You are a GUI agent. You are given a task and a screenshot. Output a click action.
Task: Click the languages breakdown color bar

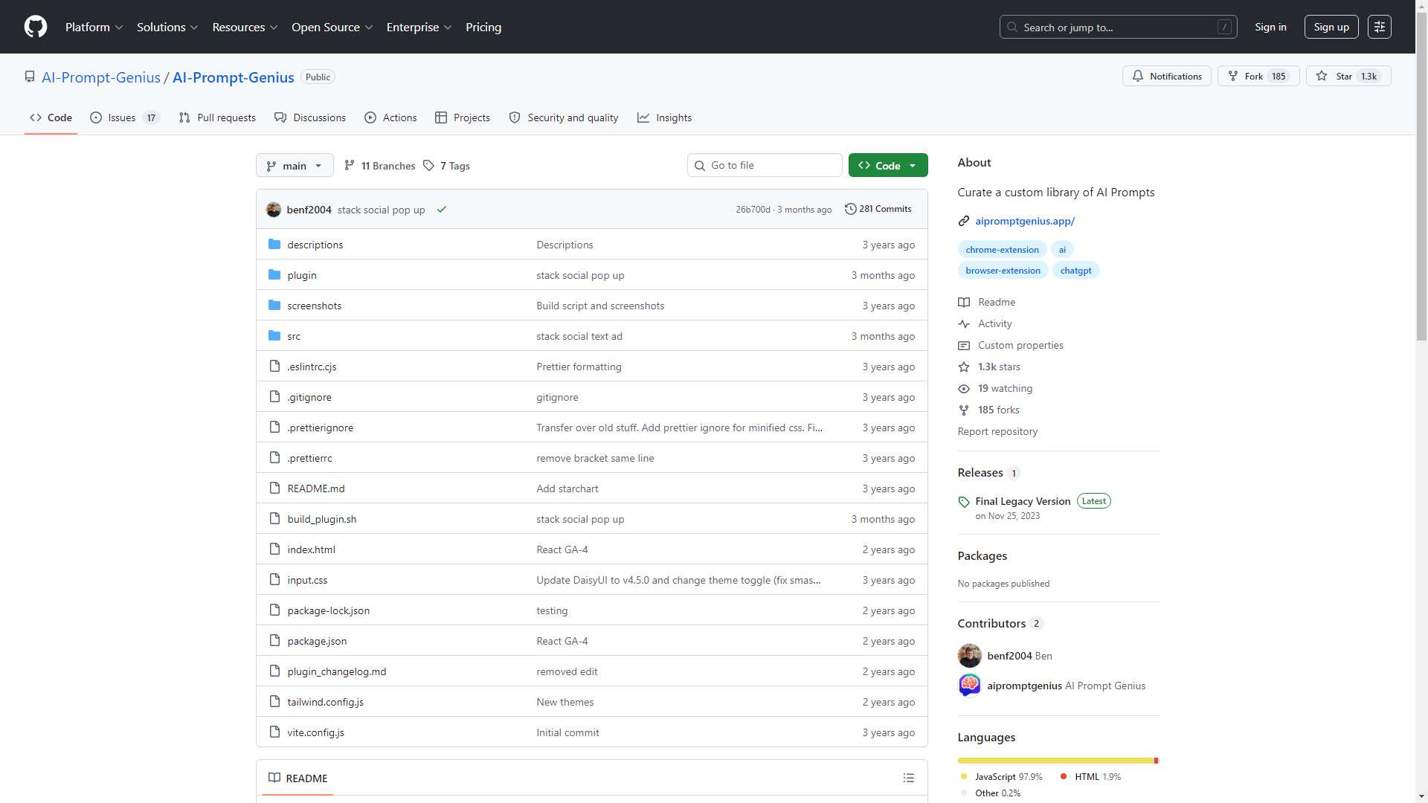tap(1058, 761)
